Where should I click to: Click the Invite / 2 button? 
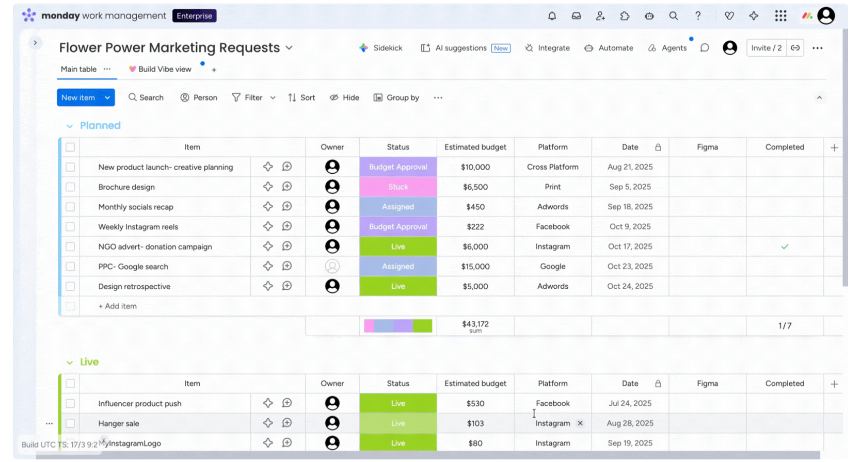(766, 48)
